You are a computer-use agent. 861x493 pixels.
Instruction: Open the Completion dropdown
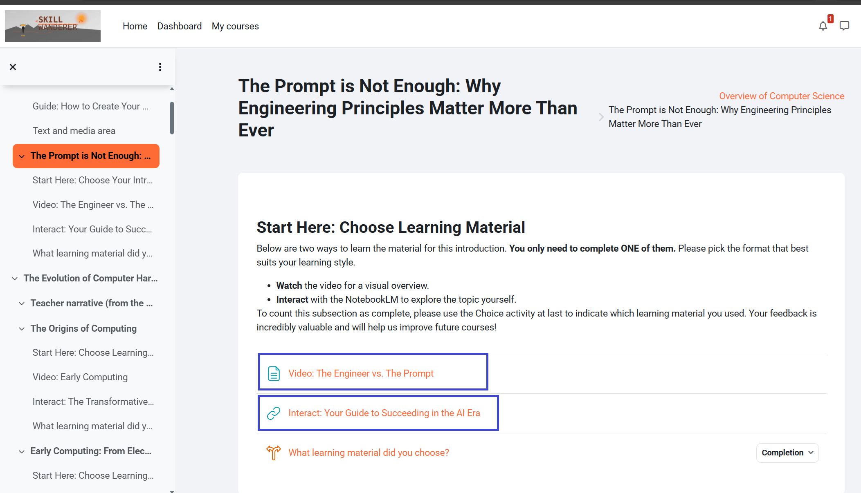(787, 453)
